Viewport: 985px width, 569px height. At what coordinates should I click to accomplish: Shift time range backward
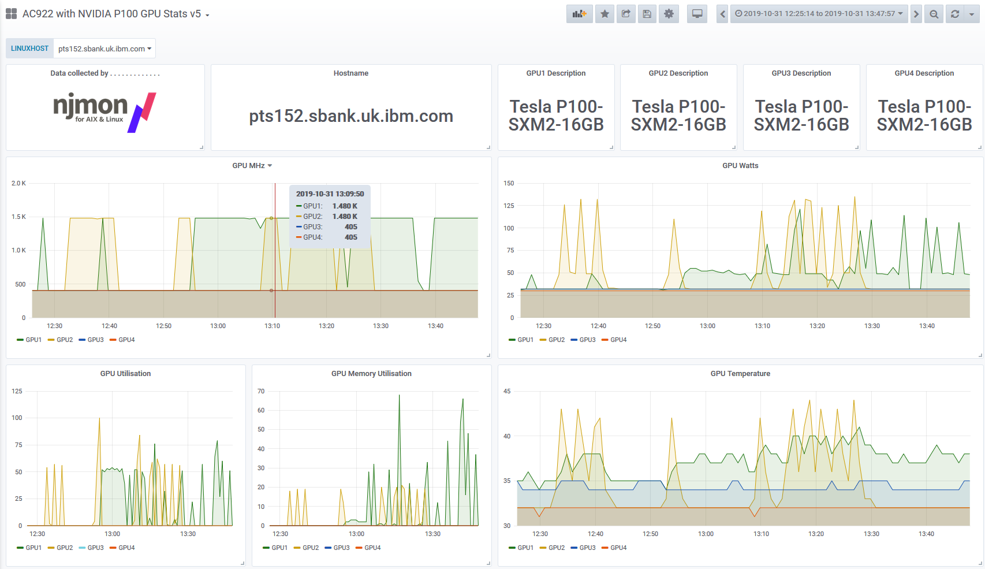722,14
